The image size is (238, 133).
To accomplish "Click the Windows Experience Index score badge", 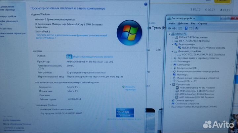I will point(69,57).
